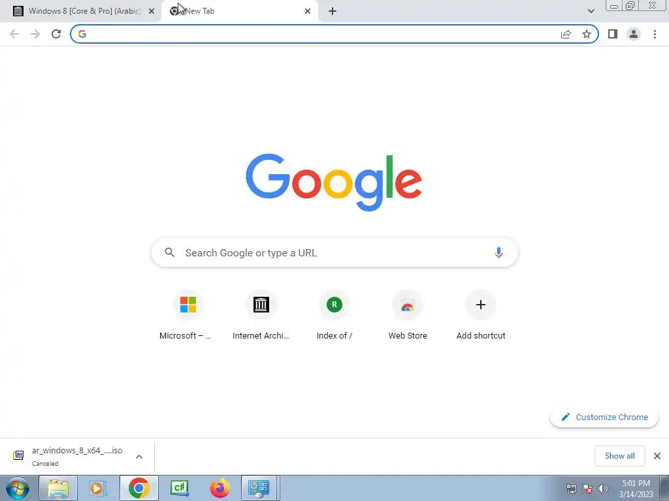669x501 pixels.
Task: Start voice search with microphone icon
Action: pos(498,252)
